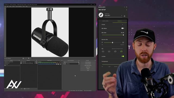Toggle visibility of the second OBS source
This screenshot has width=174, height=98.
(35, 63)
